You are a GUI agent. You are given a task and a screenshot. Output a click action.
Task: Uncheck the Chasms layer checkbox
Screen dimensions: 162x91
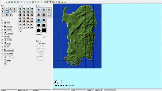pos(2,30)
